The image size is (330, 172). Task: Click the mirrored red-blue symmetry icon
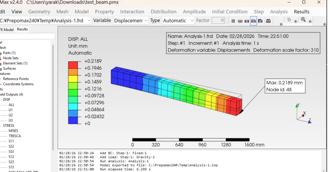click(x=268, y=21)
